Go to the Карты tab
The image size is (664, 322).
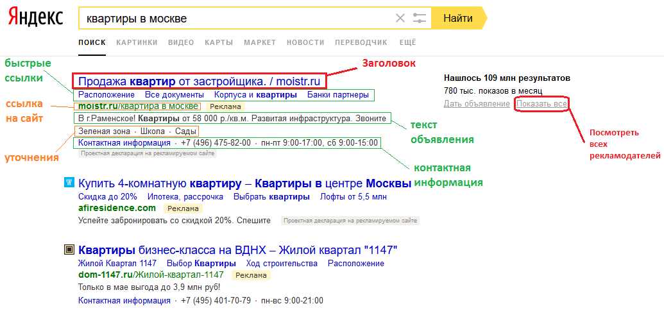(219, 42)
